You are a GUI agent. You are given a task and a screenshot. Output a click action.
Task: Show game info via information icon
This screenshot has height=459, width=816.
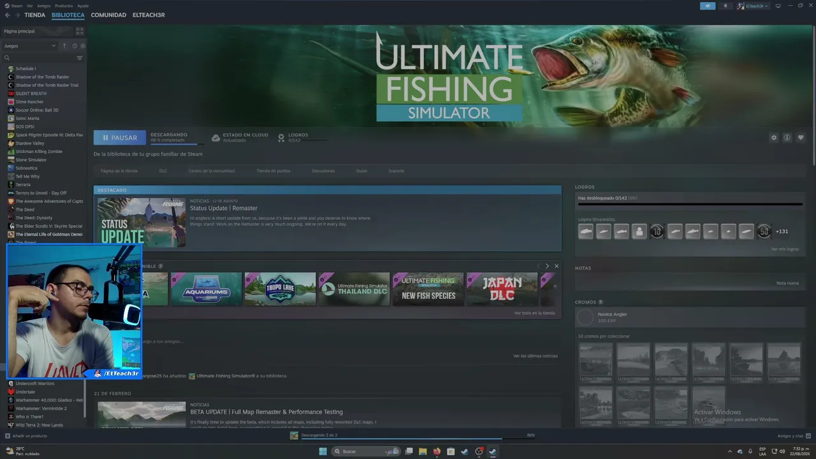point(787,138)
